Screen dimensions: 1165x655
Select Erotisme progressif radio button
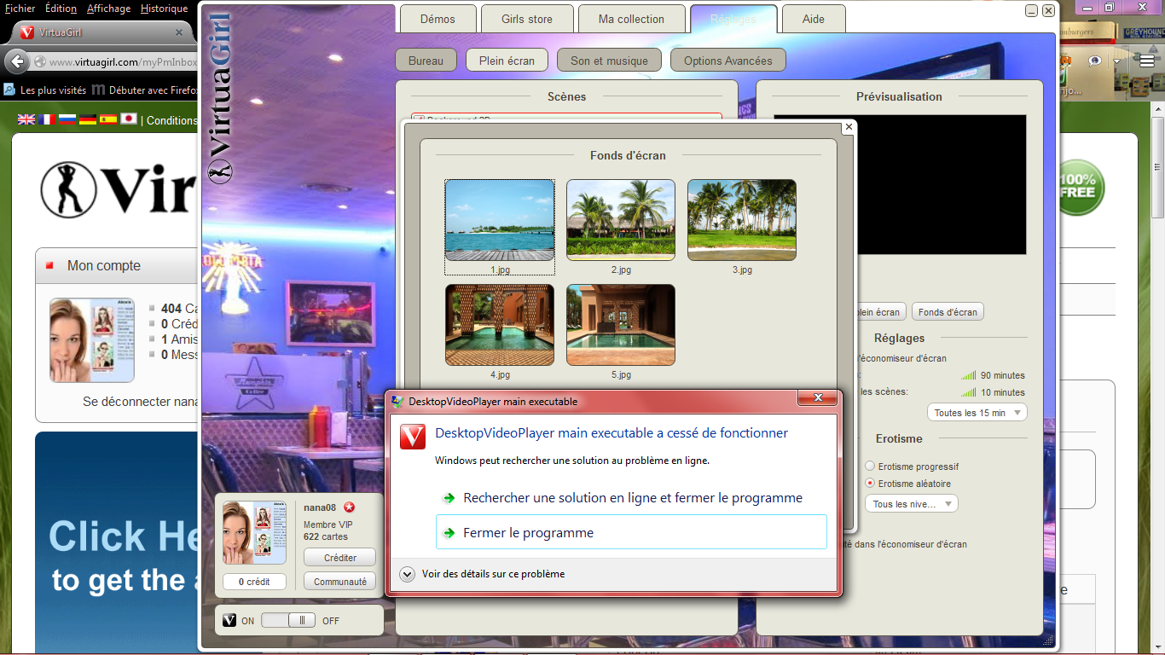coord(870,467)
